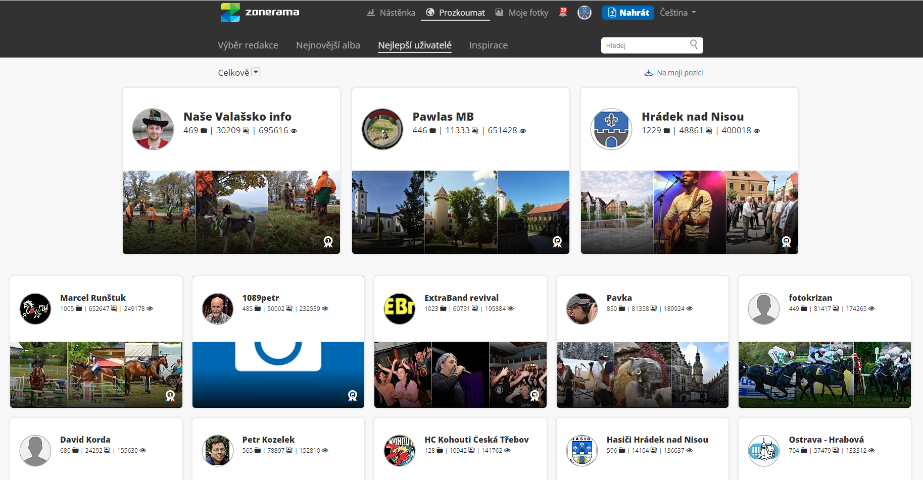Open Naše Valašsko husky dog photo
923x480 pixels.
231,212
